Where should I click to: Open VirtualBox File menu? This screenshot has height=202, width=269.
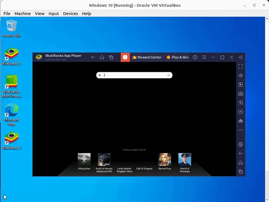7,13
